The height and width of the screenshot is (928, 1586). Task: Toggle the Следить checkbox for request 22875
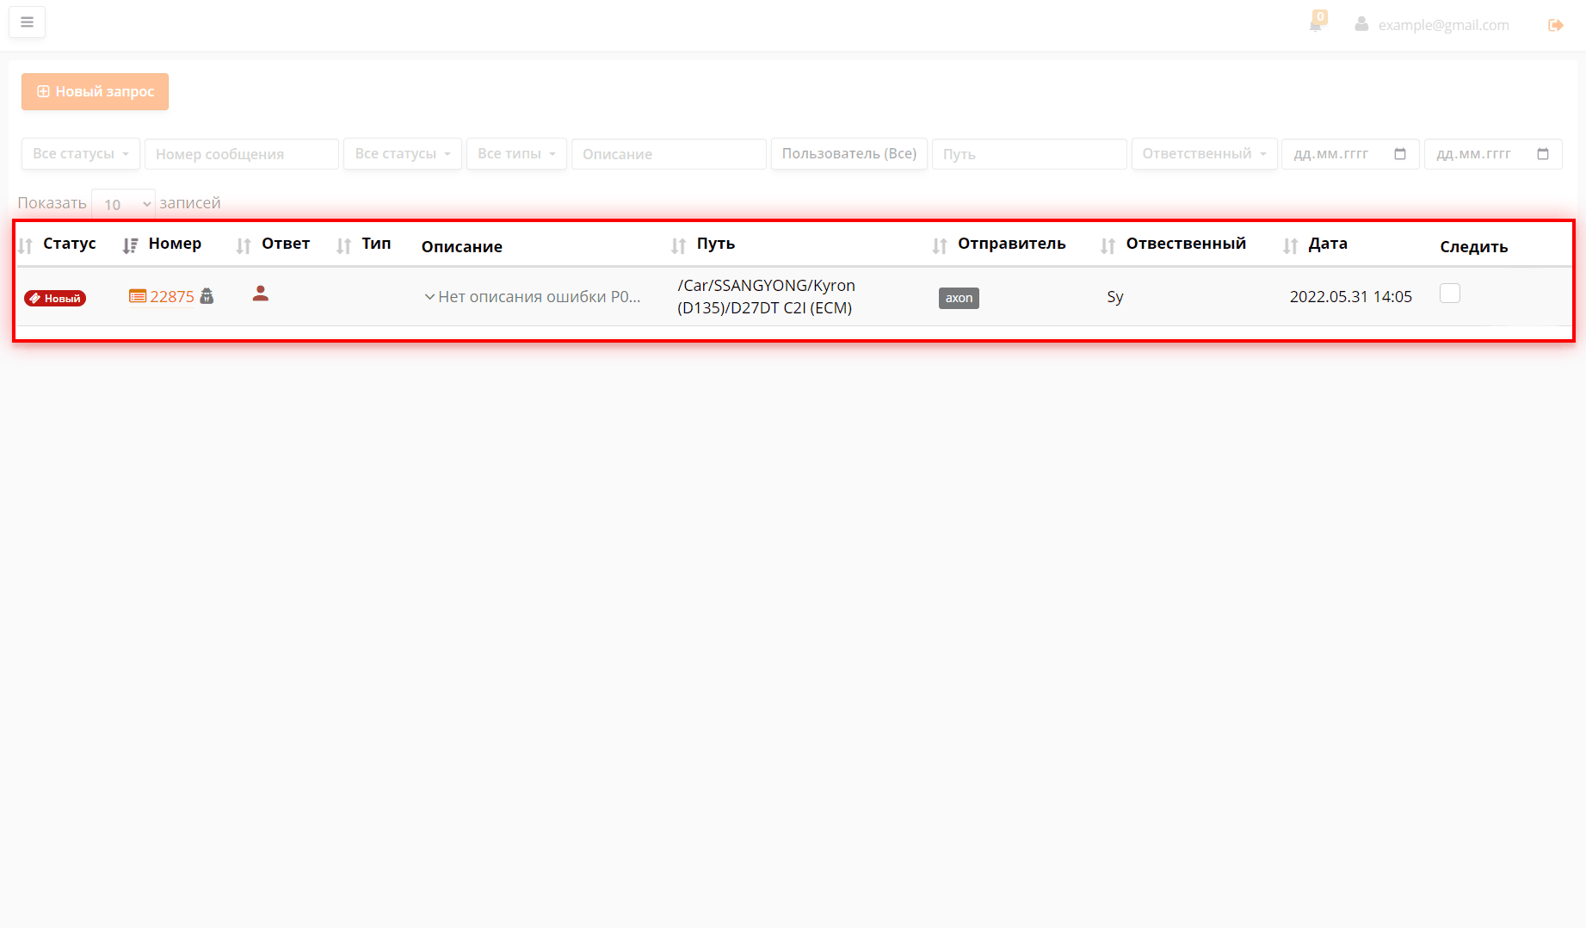[1450, 294]
